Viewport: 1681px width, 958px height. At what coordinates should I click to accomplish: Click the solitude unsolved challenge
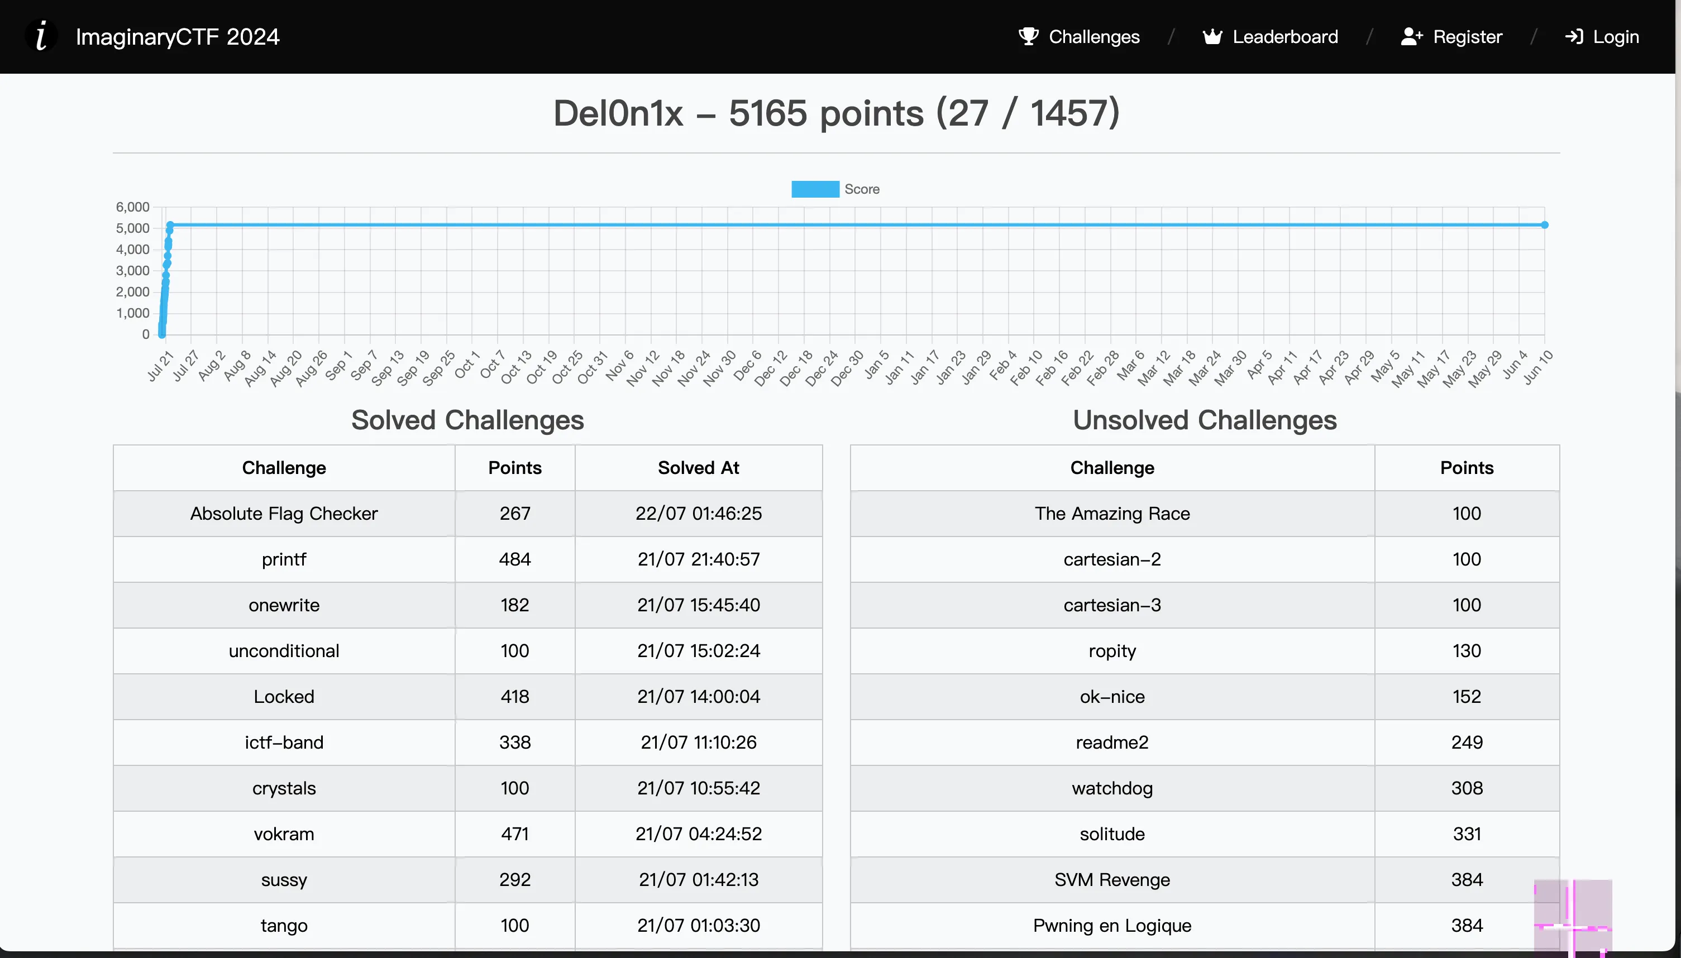(1112, 834)
